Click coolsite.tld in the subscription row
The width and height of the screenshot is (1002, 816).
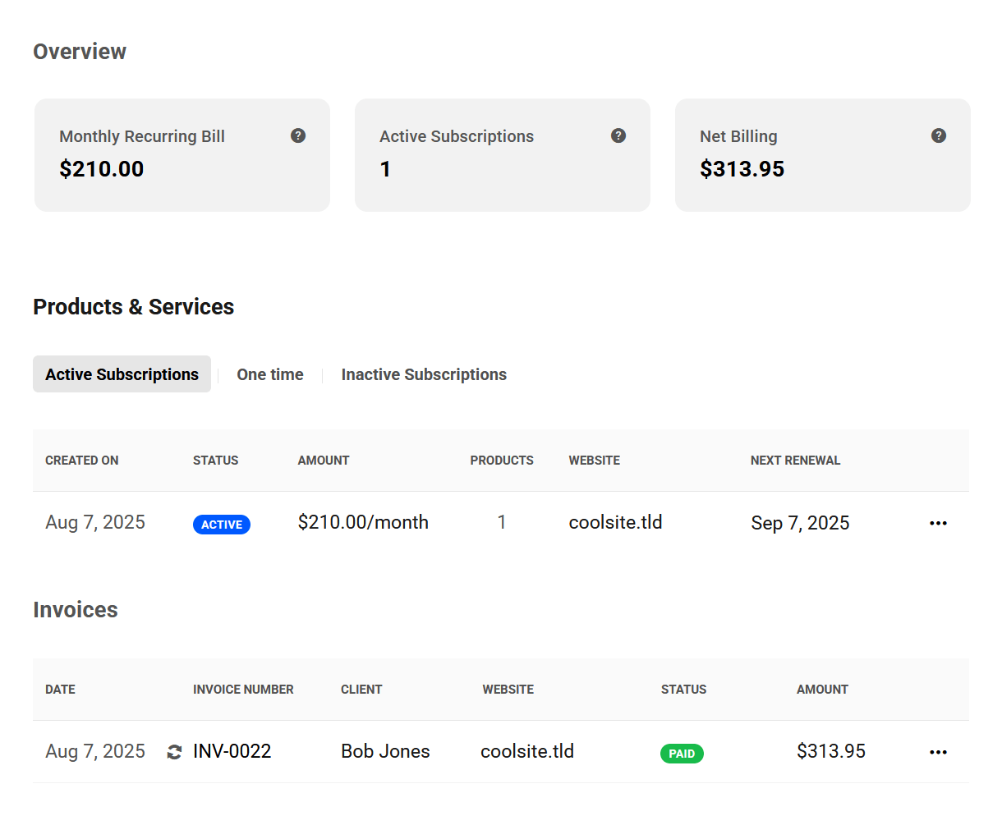point(615,522)
